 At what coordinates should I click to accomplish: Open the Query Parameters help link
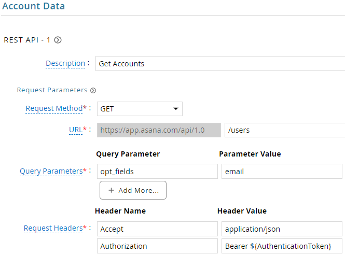[x=51, y=171]
